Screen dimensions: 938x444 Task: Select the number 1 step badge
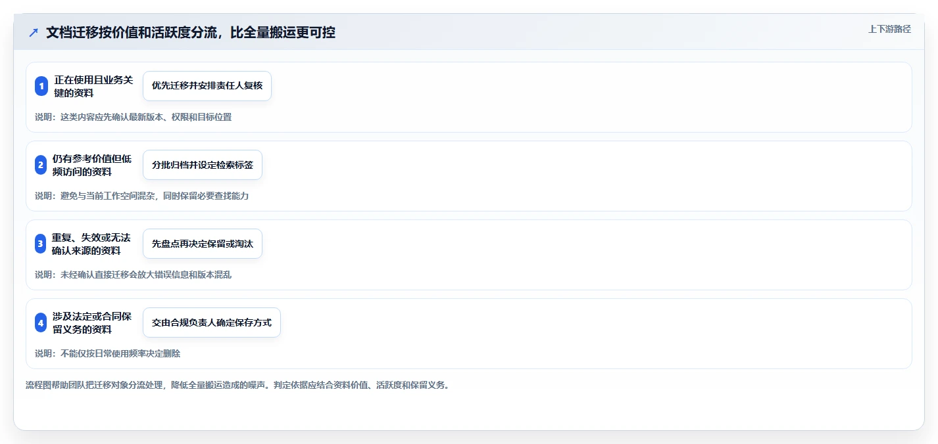pyautogui.click(x=41, y=86)
